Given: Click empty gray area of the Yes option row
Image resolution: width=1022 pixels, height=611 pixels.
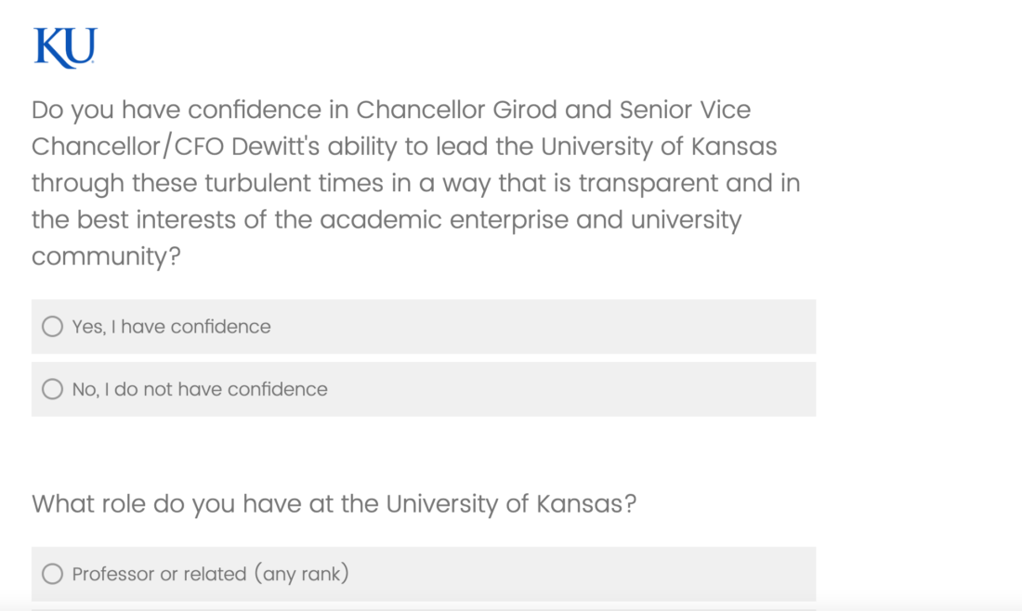Looking at the screenshot, I should tap(557, 327).
